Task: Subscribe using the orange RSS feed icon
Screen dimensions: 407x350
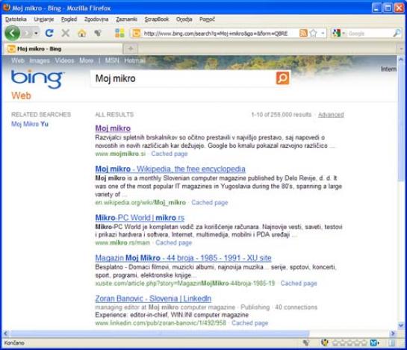Action: coord(303,33)
